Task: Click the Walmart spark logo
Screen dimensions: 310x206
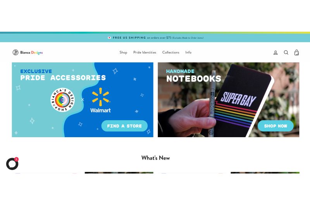Action: pos(100,97)
